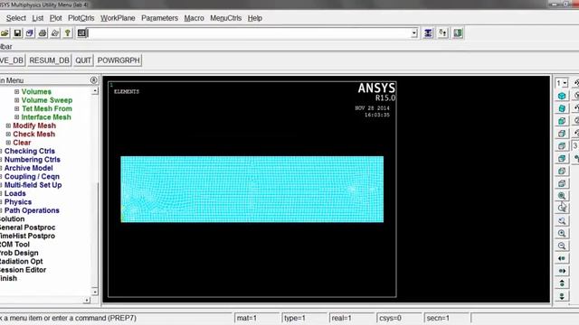The height and width of the screenshot is (325, 579).
Task: Switch to Isometric view cube icon
Action: pyautogui.click(x=562, y=96)
